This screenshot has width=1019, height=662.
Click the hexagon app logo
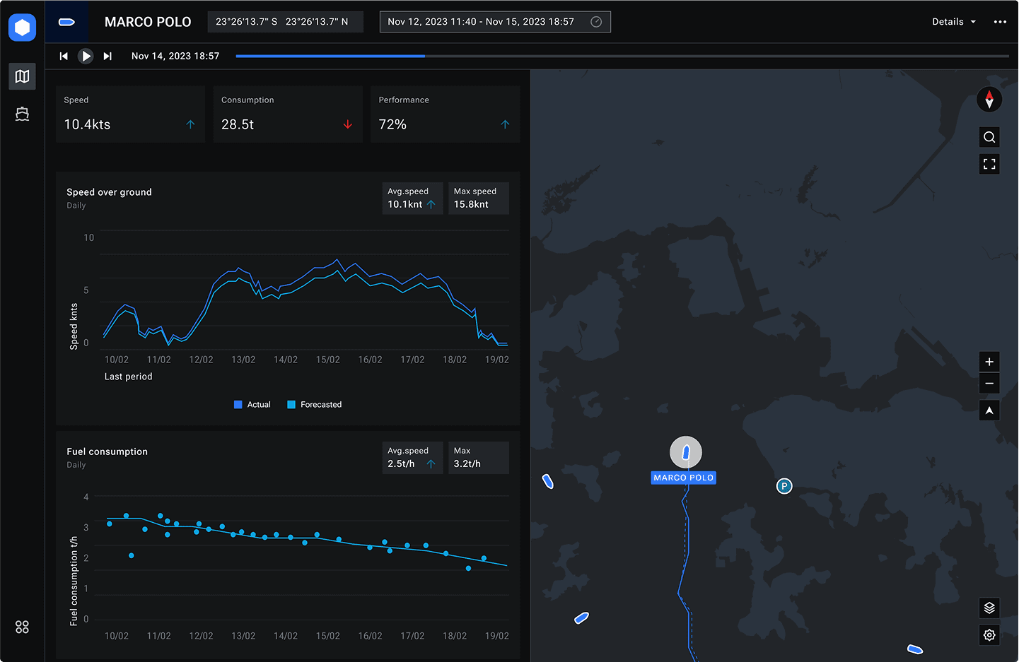22,28
